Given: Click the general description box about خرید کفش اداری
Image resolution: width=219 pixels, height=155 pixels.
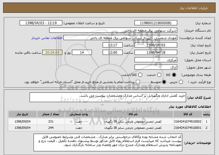Looking at the screenshot, I should 108,97.
